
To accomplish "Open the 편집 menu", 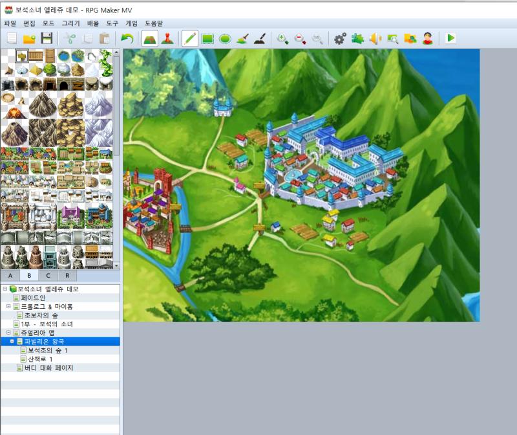I will tap(29, 23).
